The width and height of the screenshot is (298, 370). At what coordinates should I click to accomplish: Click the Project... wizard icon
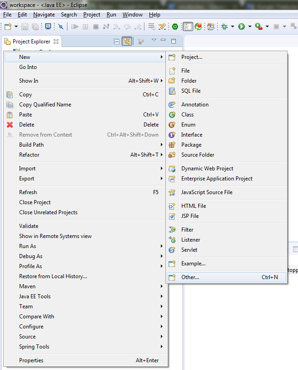coord(172,57)
